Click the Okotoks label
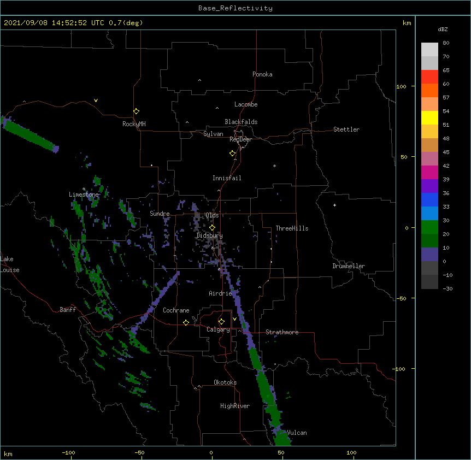 [225, 382]
